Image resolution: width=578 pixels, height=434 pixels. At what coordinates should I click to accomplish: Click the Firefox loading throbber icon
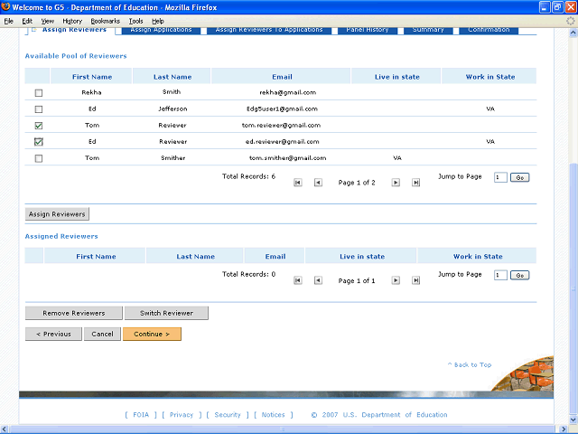[571, 21]
